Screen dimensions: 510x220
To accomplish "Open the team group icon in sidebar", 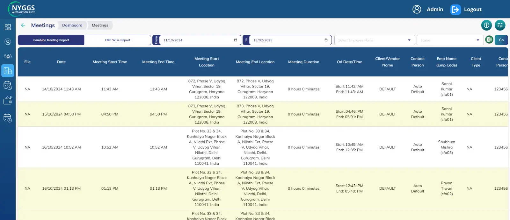I will point(8,56).
